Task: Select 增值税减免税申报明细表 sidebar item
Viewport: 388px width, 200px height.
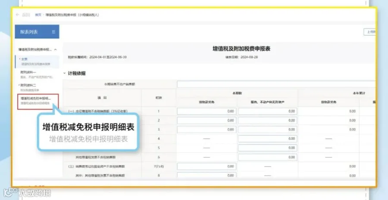Action: click(x=38, y=102)
